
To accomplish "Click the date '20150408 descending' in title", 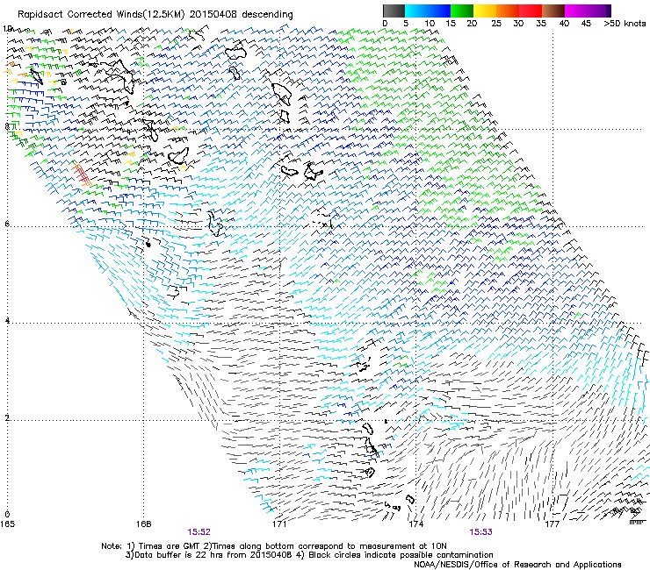I will pyautogui.click(x=242, y=15).
